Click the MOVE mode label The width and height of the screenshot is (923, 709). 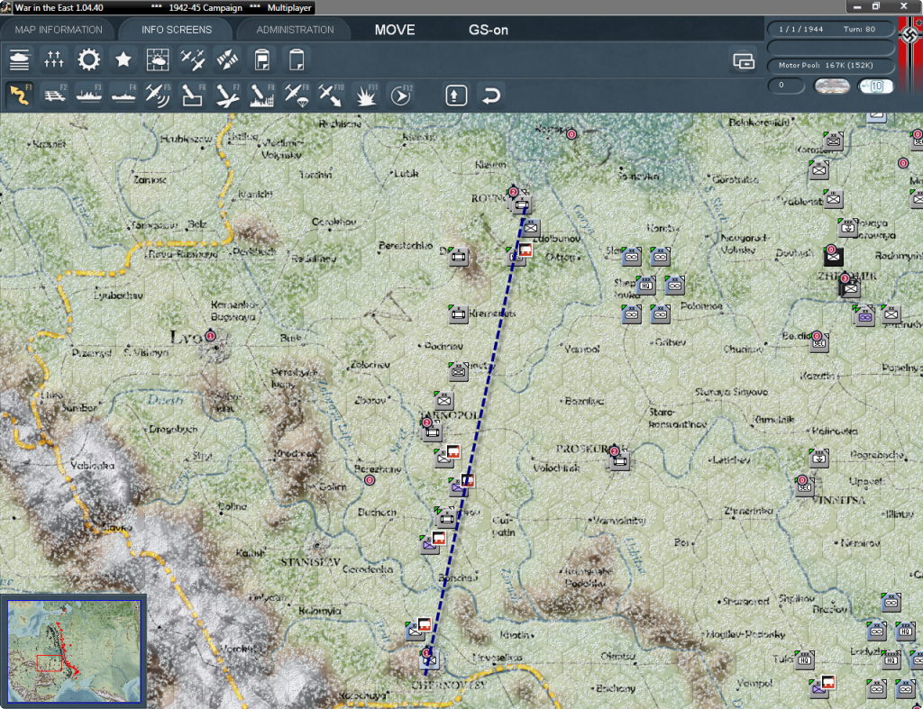tap(395, 30)
